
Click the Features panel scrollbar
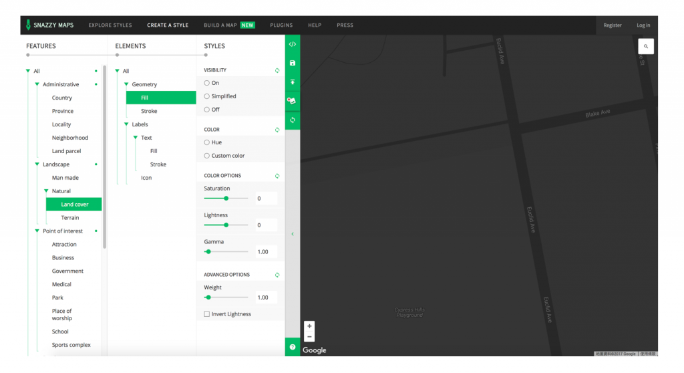[x=105, y=157]
